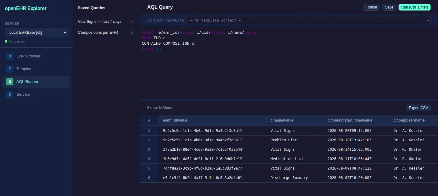Export results with Export CSV
This screenshot has width=438, height=196.
pyautogui.click(x=418, y=108)
